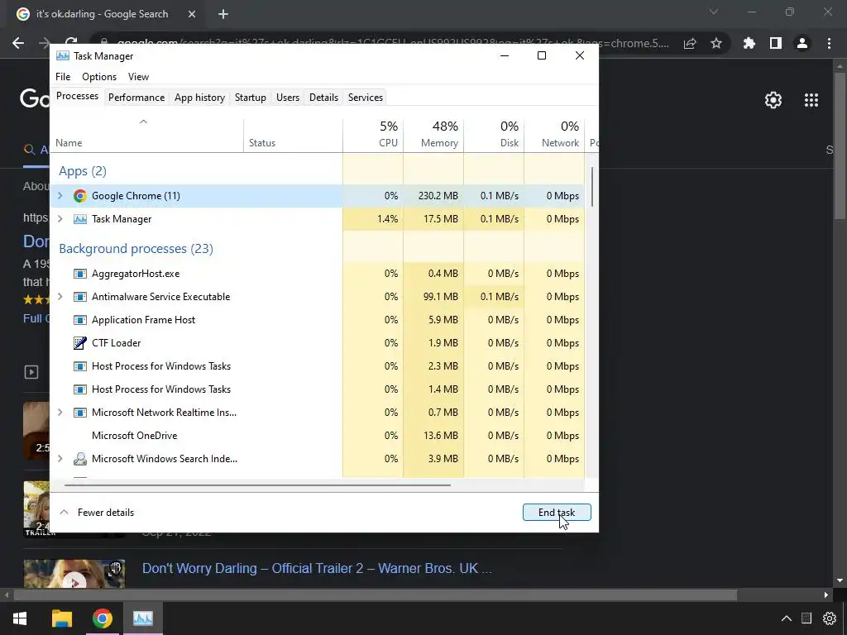Close the Google Search tab
The image size is (847, 635).
192,14
